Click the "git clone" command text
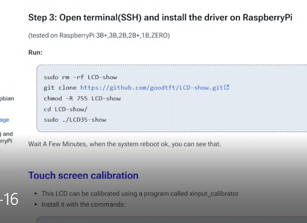The width and height of the screenshot is (307, 223). [60, 88]
